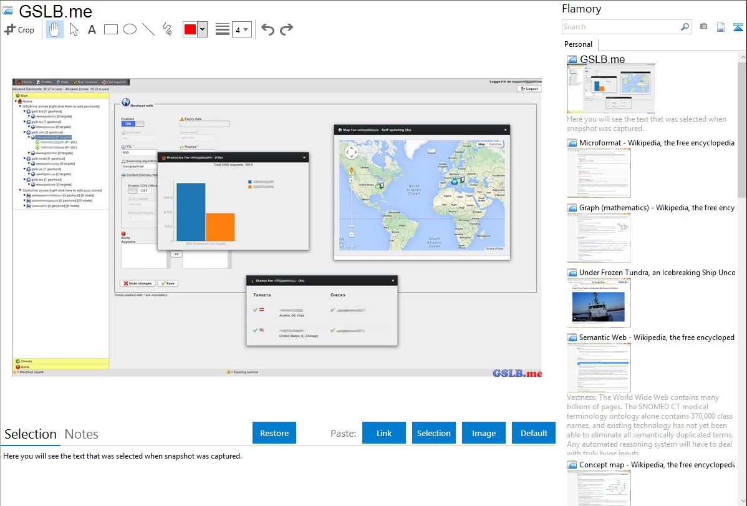747x506 pixels.
Task: Switch to the Notes tab
Action: [x=82, y=434]
